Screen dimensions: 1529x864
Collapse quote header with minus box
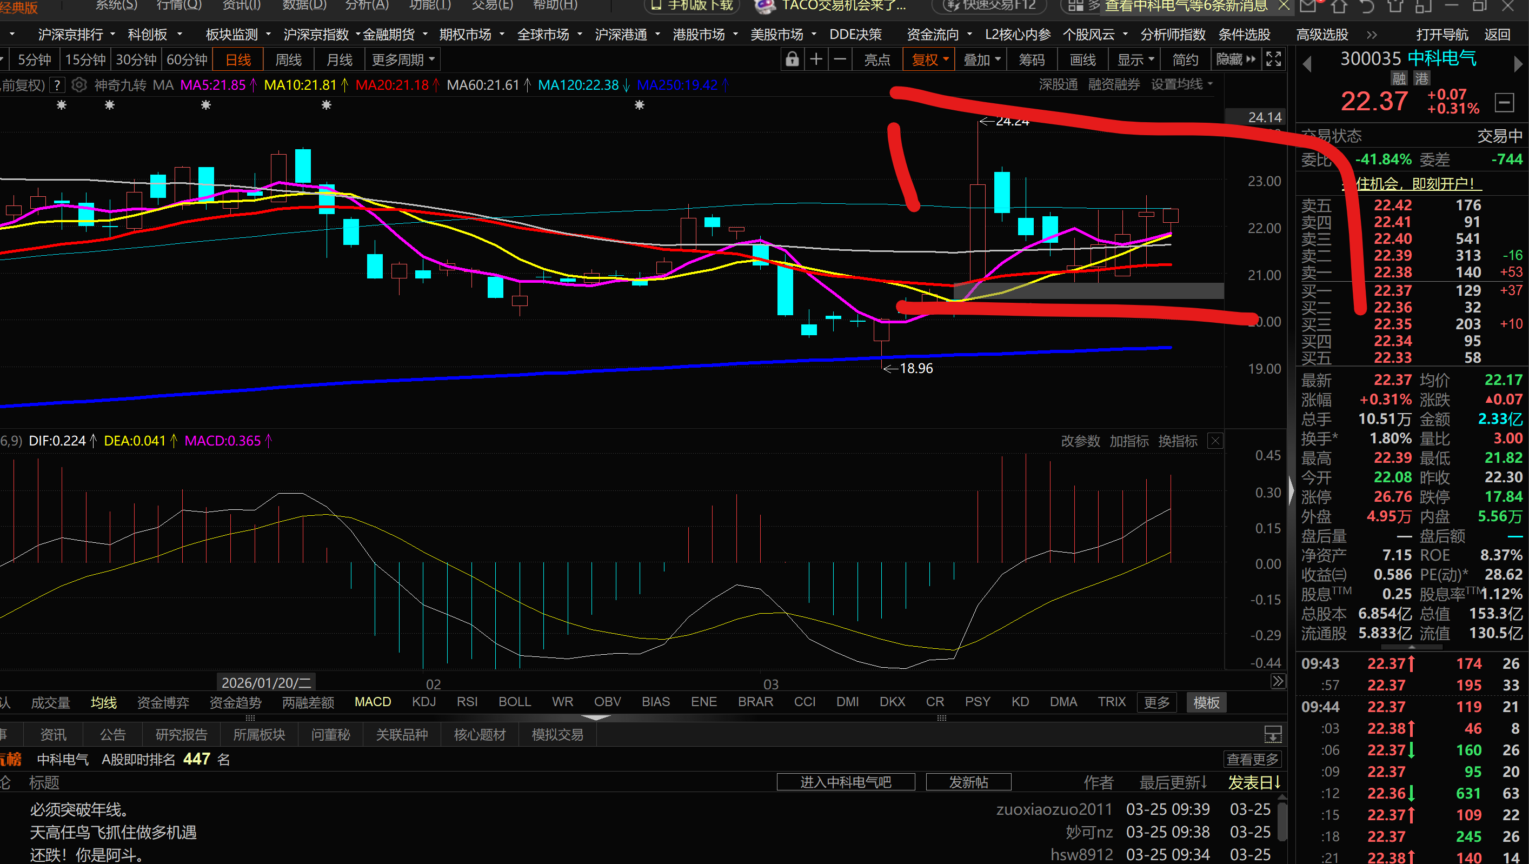pyautogui.click(x=1504, y=102)
